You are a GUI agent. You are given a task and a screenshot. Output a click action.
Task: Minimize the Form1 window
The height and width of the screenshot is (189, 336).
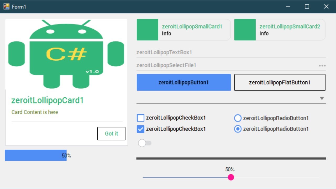[288, 7]
